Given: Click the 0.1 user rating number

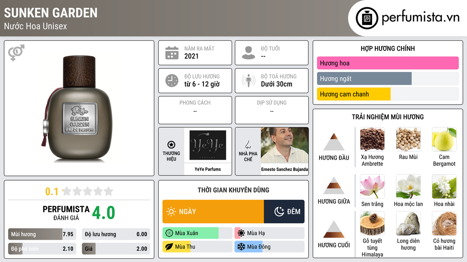Looking at the screenshot, I should 52,191.
